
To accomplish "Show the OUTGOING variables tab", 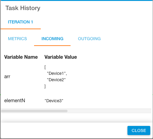I will click(x=89, y=39).
